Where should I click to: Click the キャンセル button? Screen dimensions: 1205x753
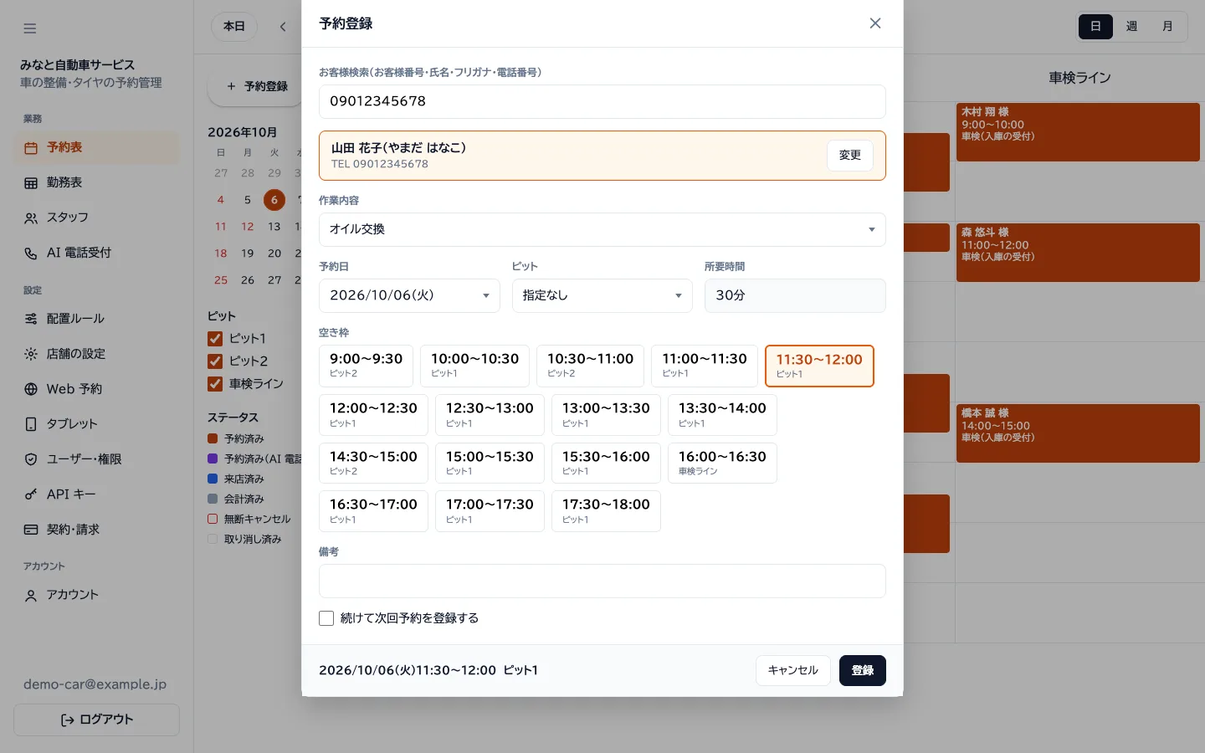coord(793,670)
